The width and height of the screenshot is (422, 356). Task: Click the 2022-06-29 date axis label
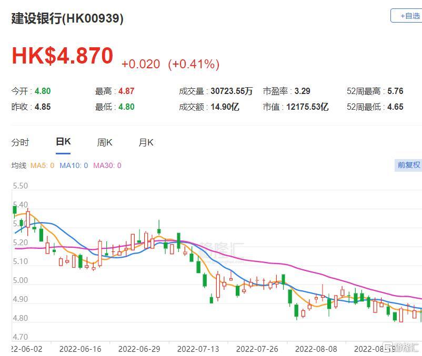pos(139,349)
